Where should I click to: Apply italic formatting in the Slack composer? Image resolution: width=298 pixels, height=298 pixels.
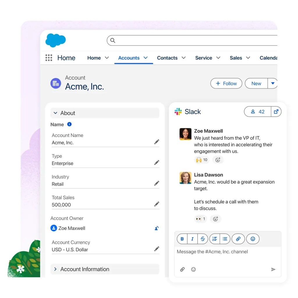[x=192, y=239]
